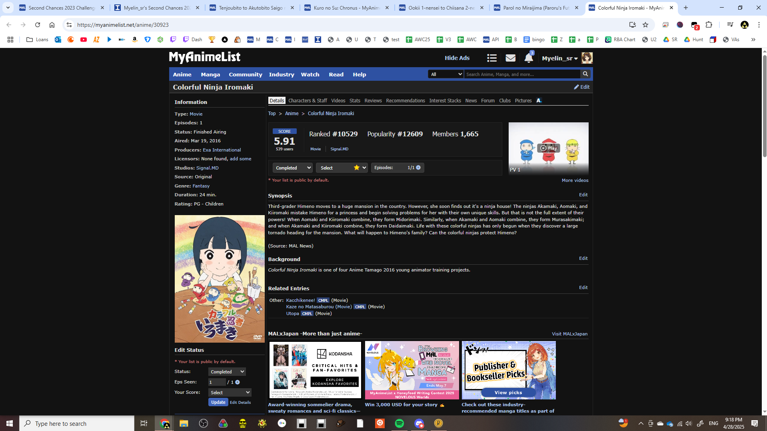Open the Anime menu
The height and width of the screenshot is (431, 767).
[182, 74]
